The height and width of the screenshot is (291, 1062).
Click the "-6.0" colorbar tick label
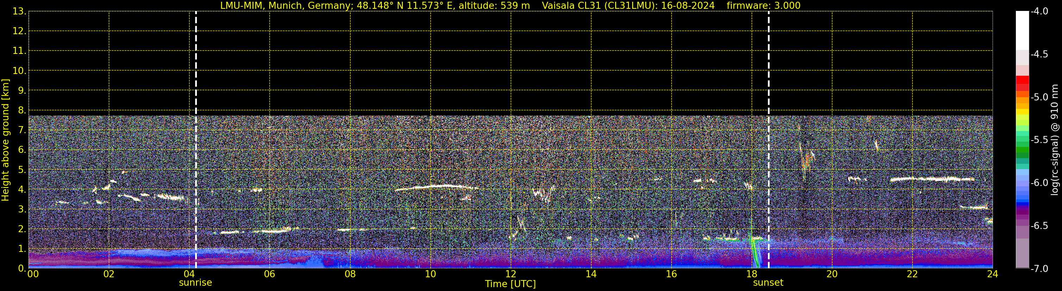click(x=1039, y=182)
